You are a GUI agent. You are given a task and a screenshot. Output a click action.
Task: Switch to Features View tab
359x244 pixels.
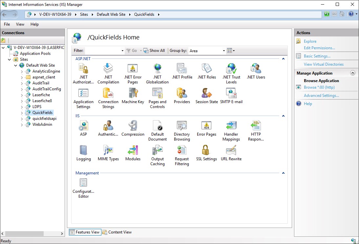[x=85, y=232]
